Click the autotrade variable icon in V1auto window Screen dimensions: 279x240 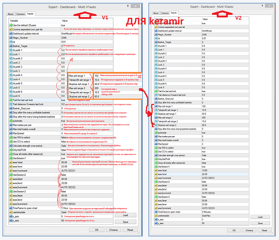coord(11,121)
